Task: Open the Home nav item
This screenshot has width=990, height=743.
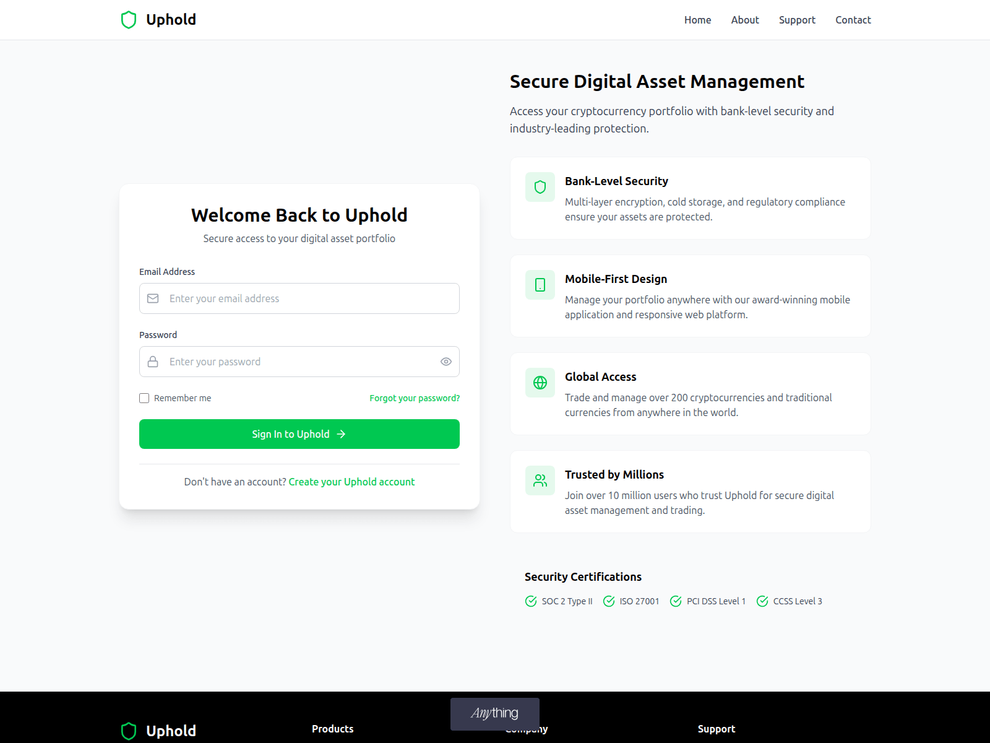Action: pyautogui.click(x=697, y=20)
